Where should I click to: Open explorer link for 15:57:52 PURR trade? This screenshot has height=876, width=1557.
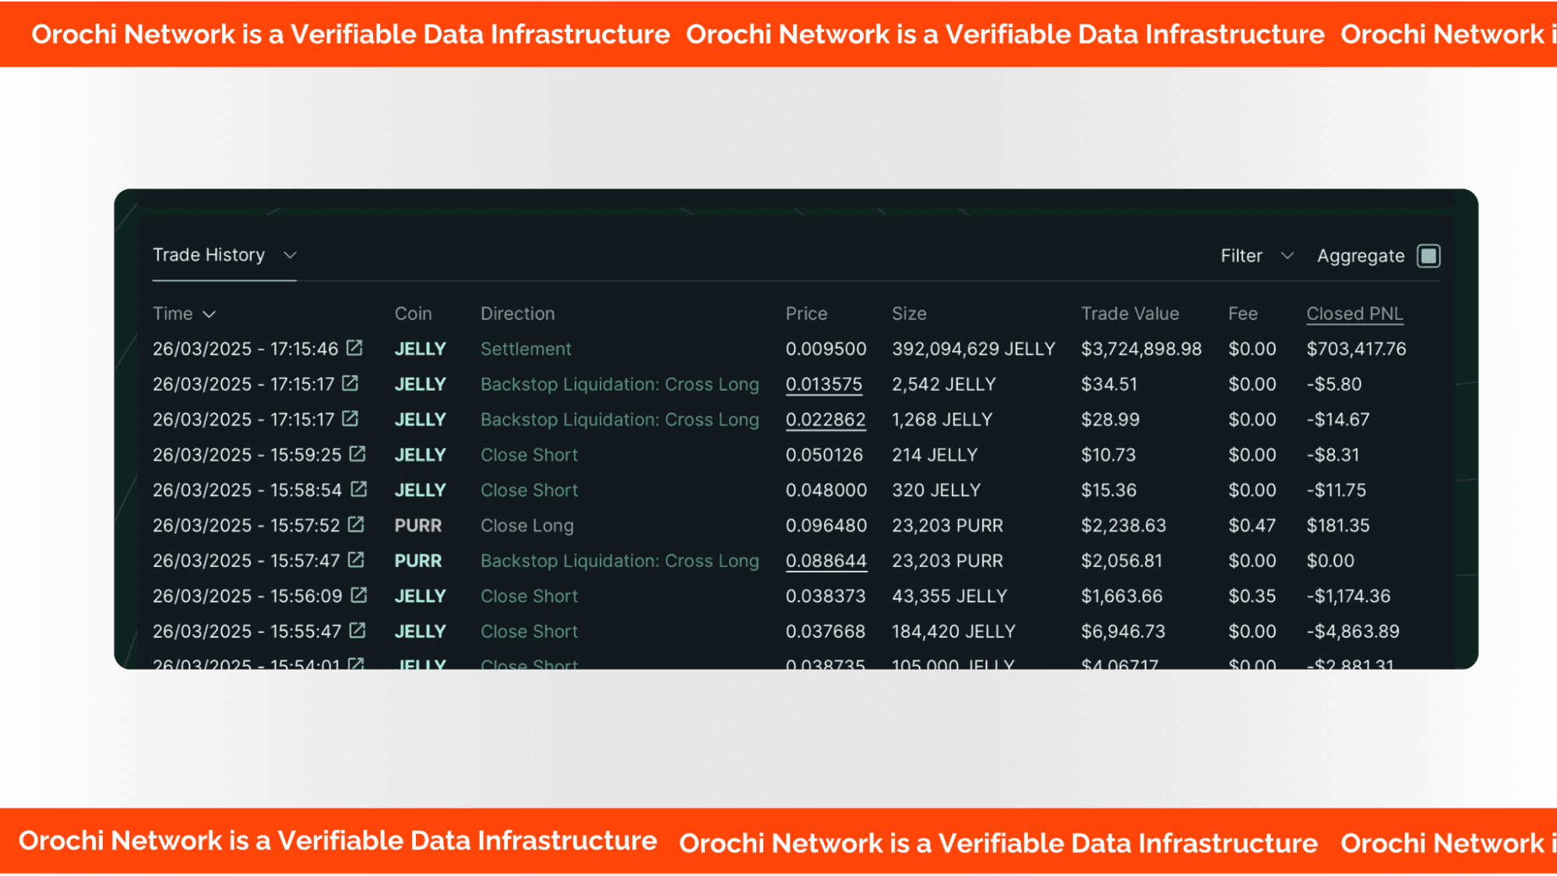click(356, 525)
